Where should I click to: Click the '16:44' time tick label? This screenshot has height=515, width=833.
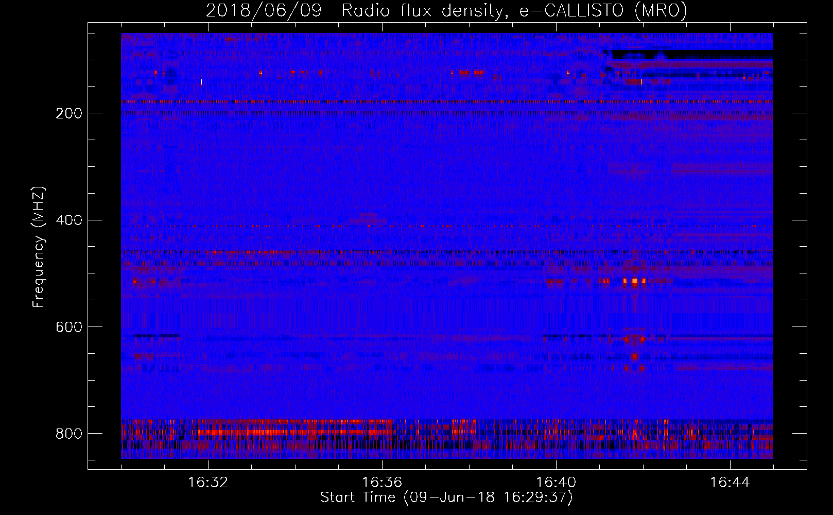coord(730,483)
